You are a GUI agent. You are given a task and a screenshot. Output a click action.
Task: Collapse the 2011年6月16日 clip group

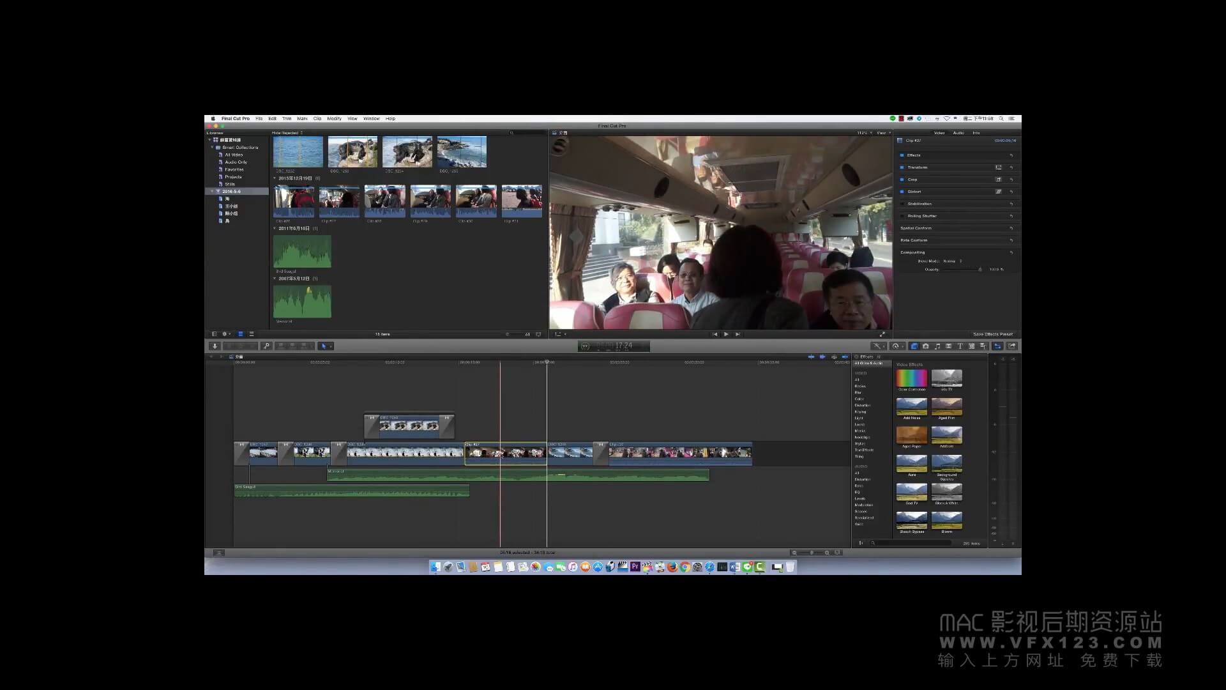[x=275, y=228]
